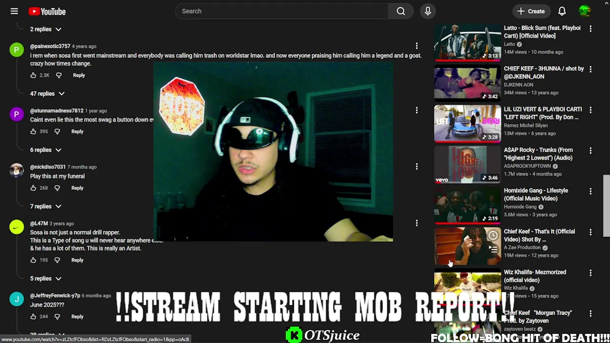This screenshot has width=610, height=343.
Task: Open options menu for @stunnamadness7812 comment
Action: point(417,111)
